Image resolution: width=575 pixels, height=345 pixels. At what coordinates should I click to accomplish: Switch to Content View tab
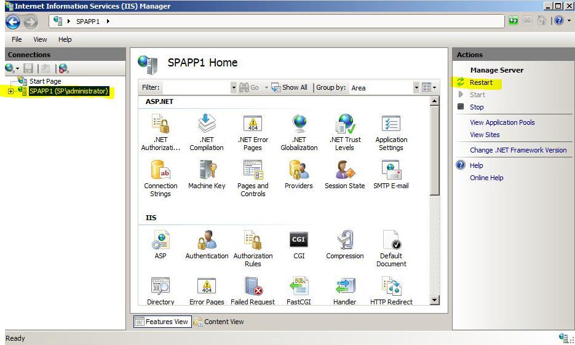click(x=219, y=322)
